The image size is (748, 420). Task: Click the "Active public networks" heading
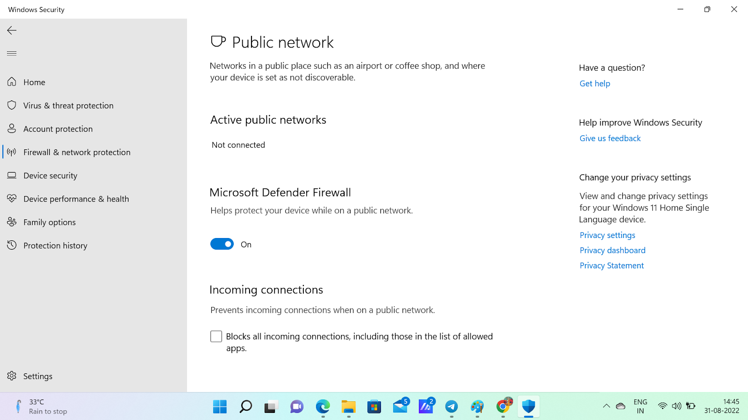268,120
